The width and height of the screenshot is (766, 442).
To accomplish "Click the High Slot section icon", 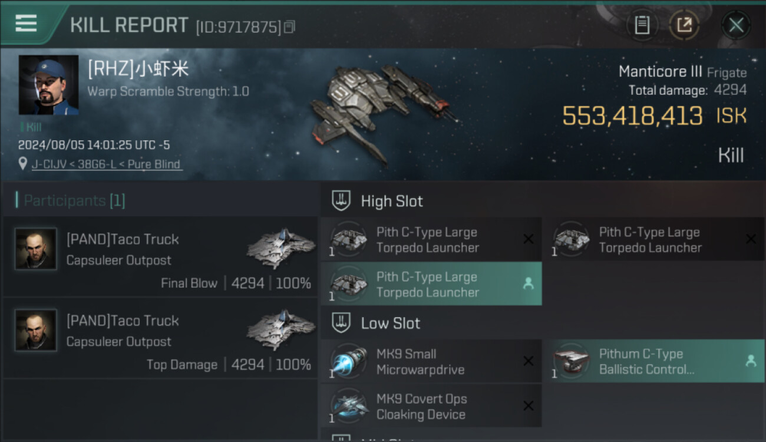I will point(341,201).
